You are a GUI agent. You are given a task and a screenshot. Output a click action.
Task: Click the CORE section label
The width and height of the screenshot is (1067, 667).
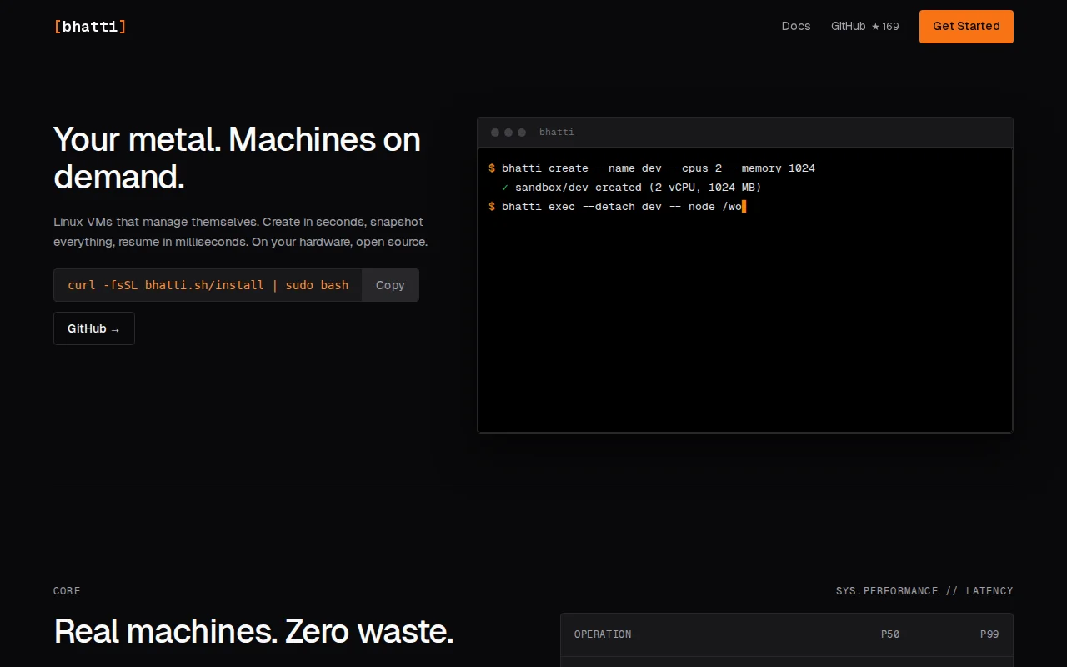point(67,591)
